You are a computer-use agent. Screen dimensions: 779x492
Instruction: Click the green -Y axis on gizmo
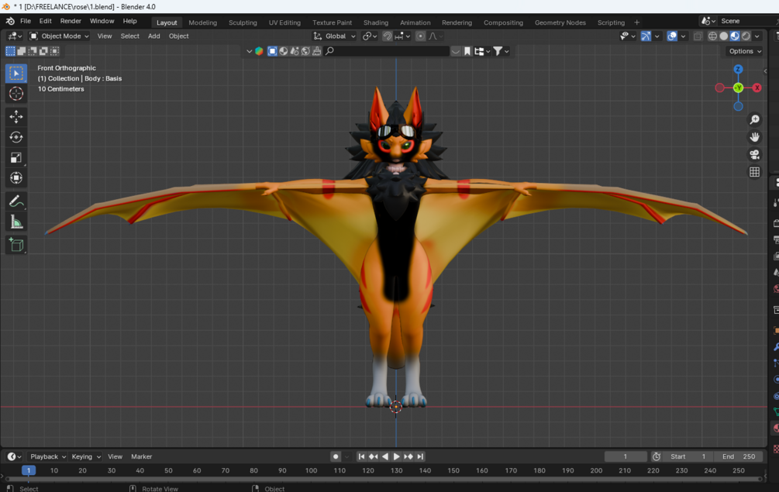tap(738, 88)
